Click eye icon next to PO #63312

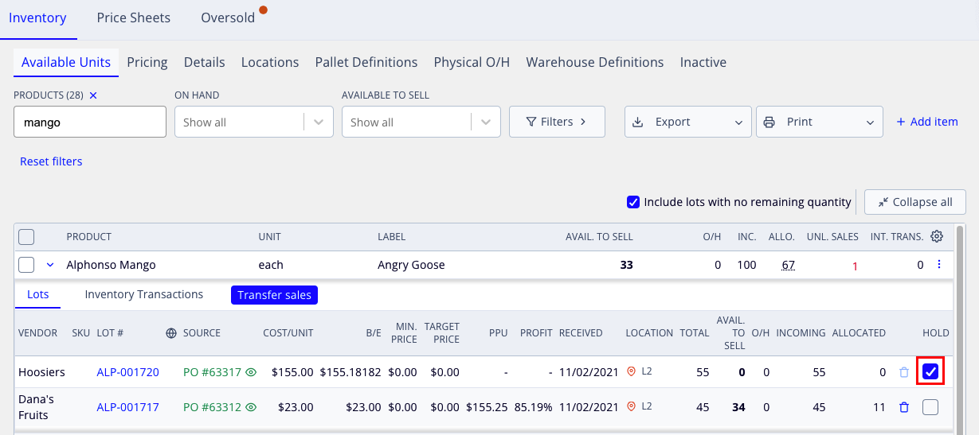(251, 407)
